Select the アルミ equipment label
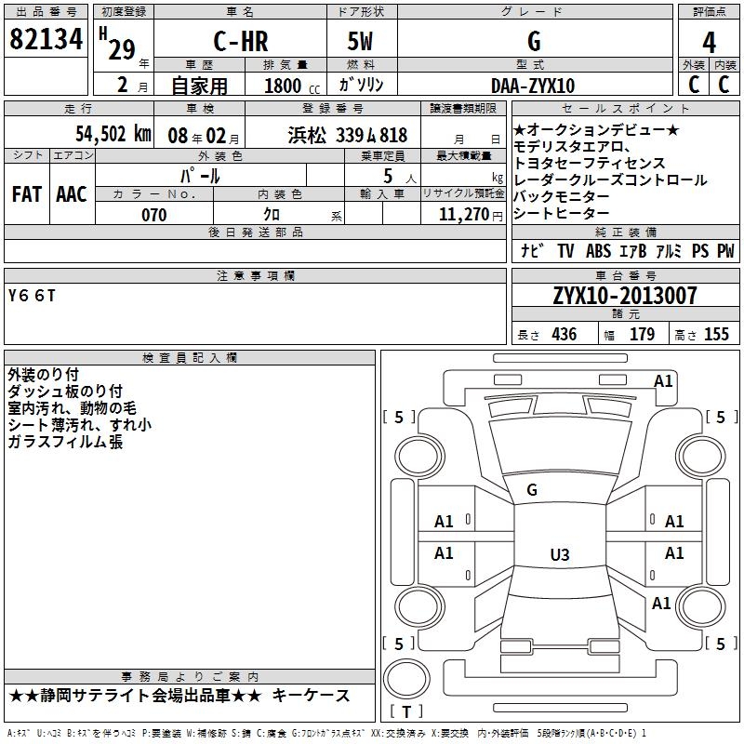 click(669, 250)
